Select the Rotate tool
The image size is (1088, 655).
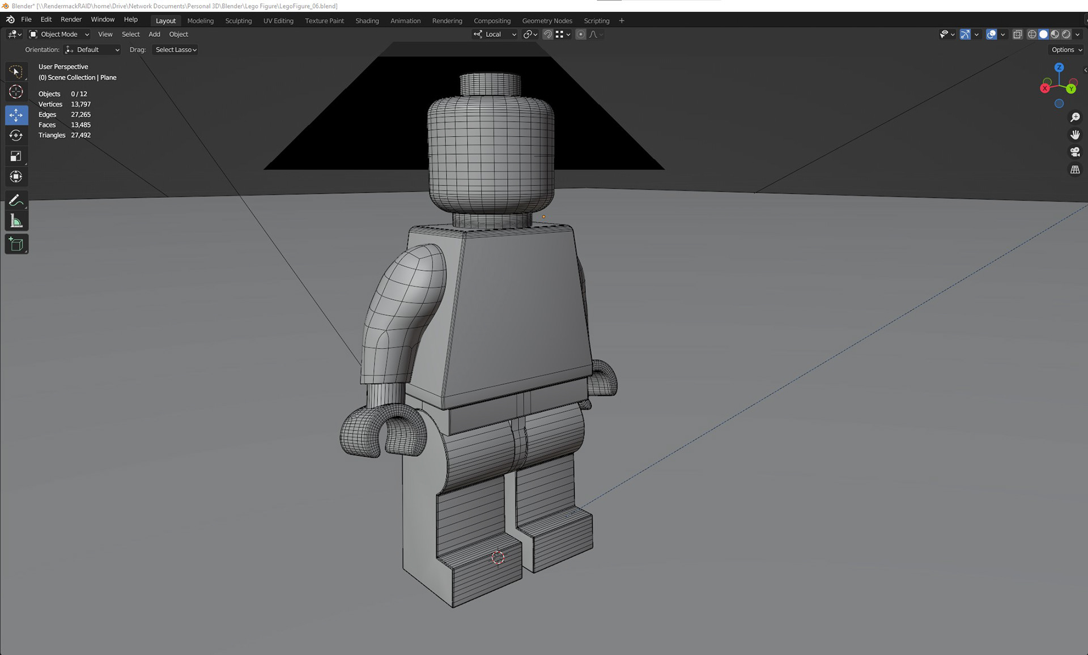click(x=16, y=135)
